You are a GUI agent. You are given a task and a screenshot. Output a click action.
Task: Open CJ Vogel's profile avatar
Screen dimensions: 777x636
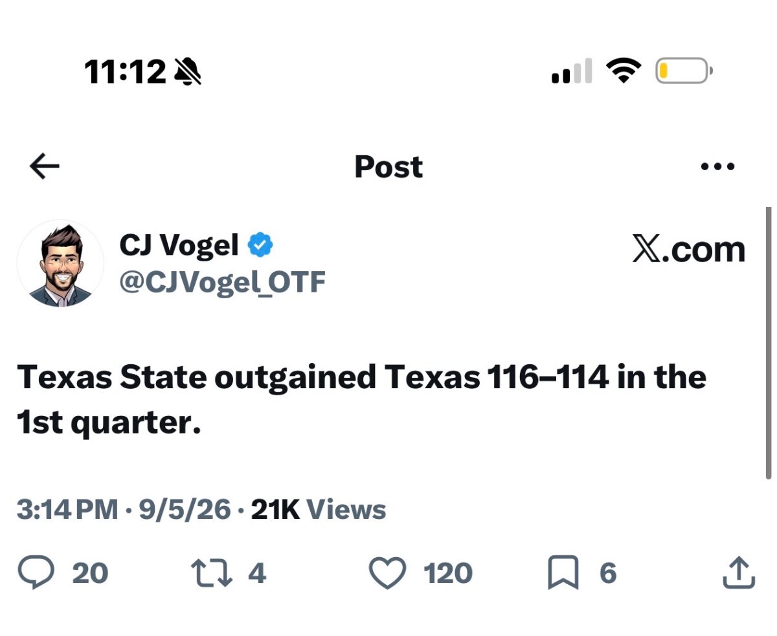point(60,264)
